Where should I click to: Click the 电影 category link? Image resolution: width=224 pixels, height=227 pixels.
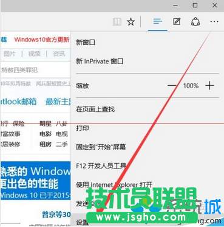pos(46,134)
